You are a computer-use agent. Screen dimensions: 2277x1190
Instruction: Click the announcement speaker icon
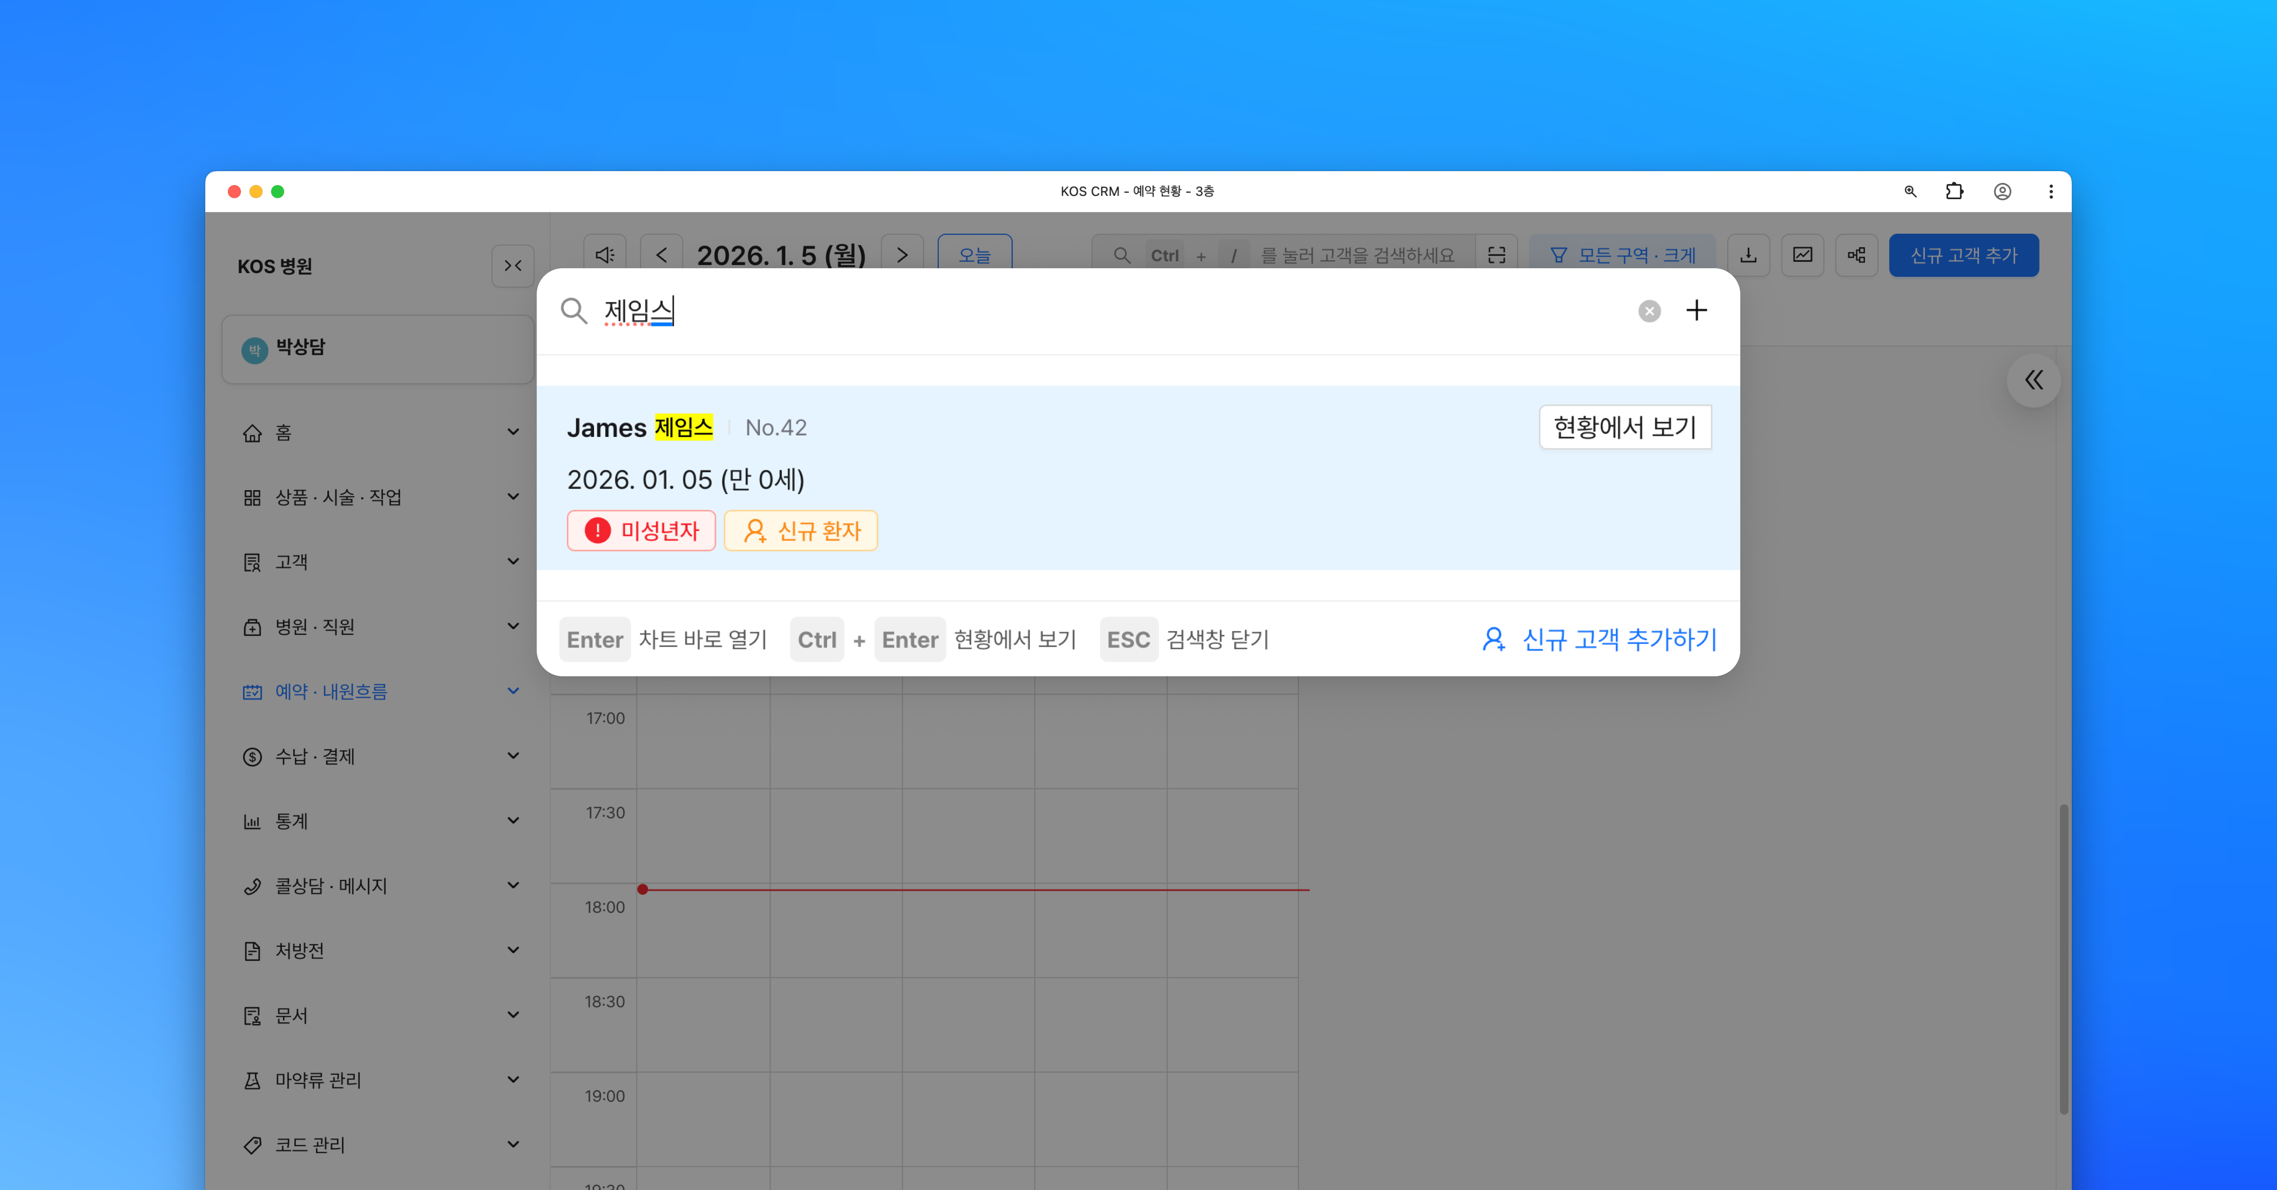pyautogui.click(x=605, y=255)
